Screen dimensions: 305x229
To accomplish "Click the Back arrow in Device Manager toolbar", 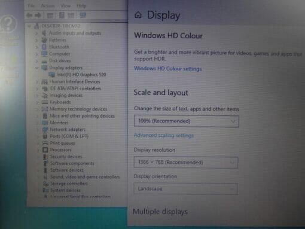I will [29, 15].
